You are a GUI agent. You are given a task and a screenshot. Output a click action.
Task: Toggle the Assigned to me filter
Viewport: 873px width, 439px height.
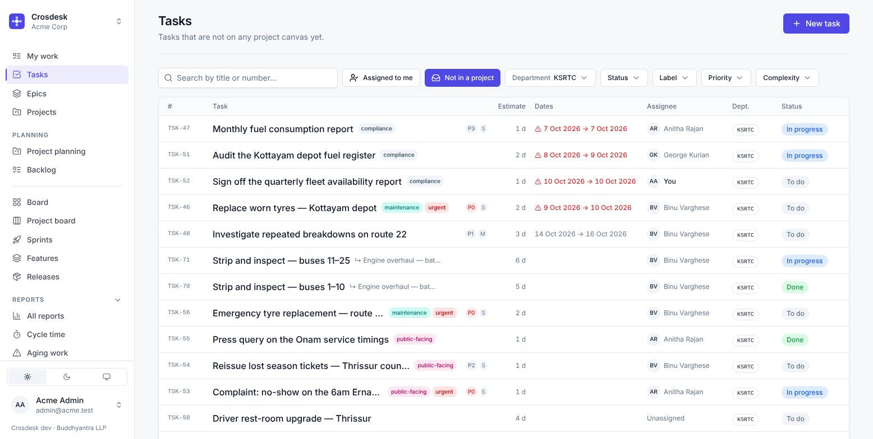[x=381, y=78]
